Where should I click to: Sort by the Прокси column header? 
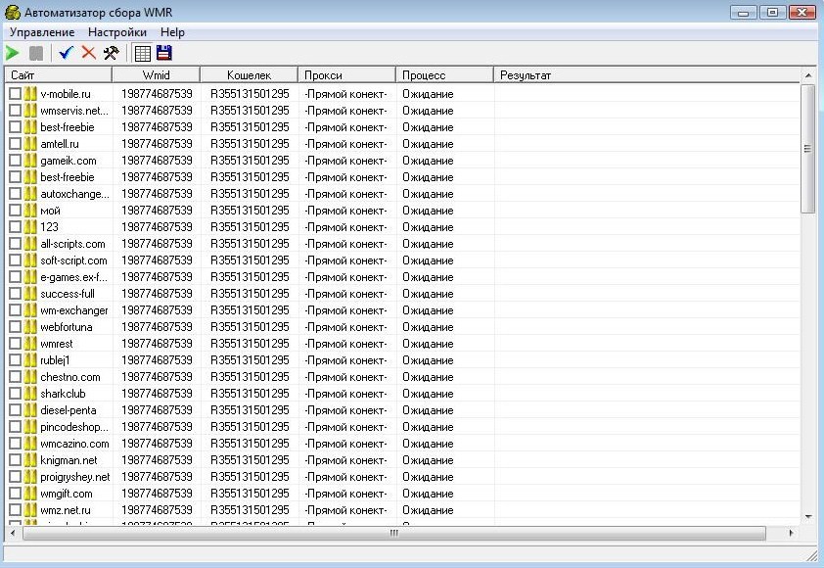tap(346, 75)
